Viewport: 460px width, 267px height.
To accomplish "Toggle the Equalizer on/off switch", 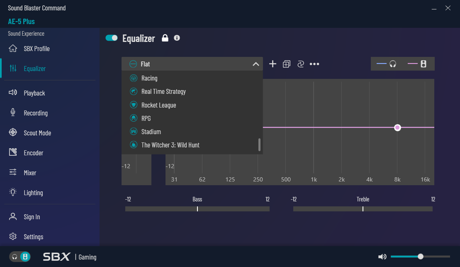I will pos(112,38).
